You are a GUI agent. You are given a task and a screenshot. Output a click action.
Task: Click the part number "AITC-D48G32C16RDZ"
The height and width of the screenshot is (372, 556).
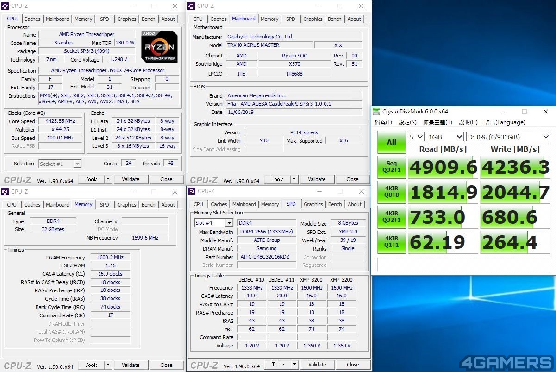[x=267, y=257]
